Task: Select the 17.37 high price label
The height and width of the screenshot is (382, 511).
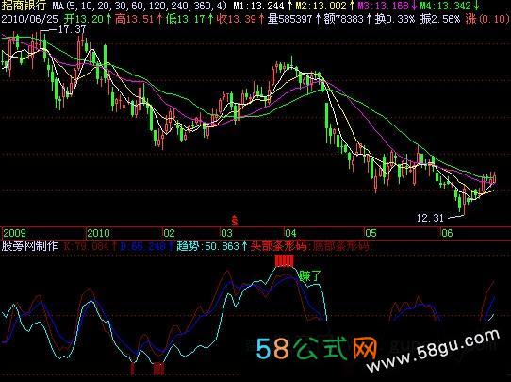Action: pos(72,30)
